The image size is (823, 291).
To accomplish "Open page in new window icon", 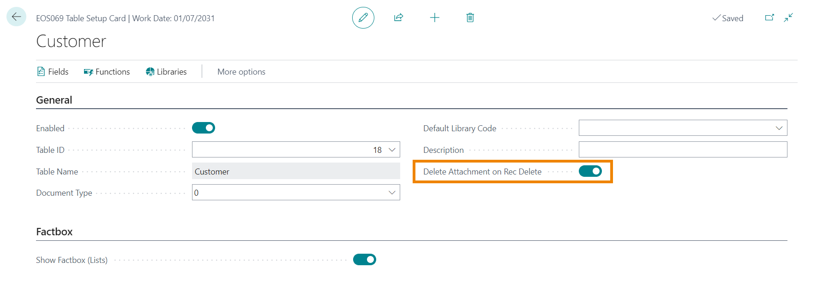I will coord(769,18).
